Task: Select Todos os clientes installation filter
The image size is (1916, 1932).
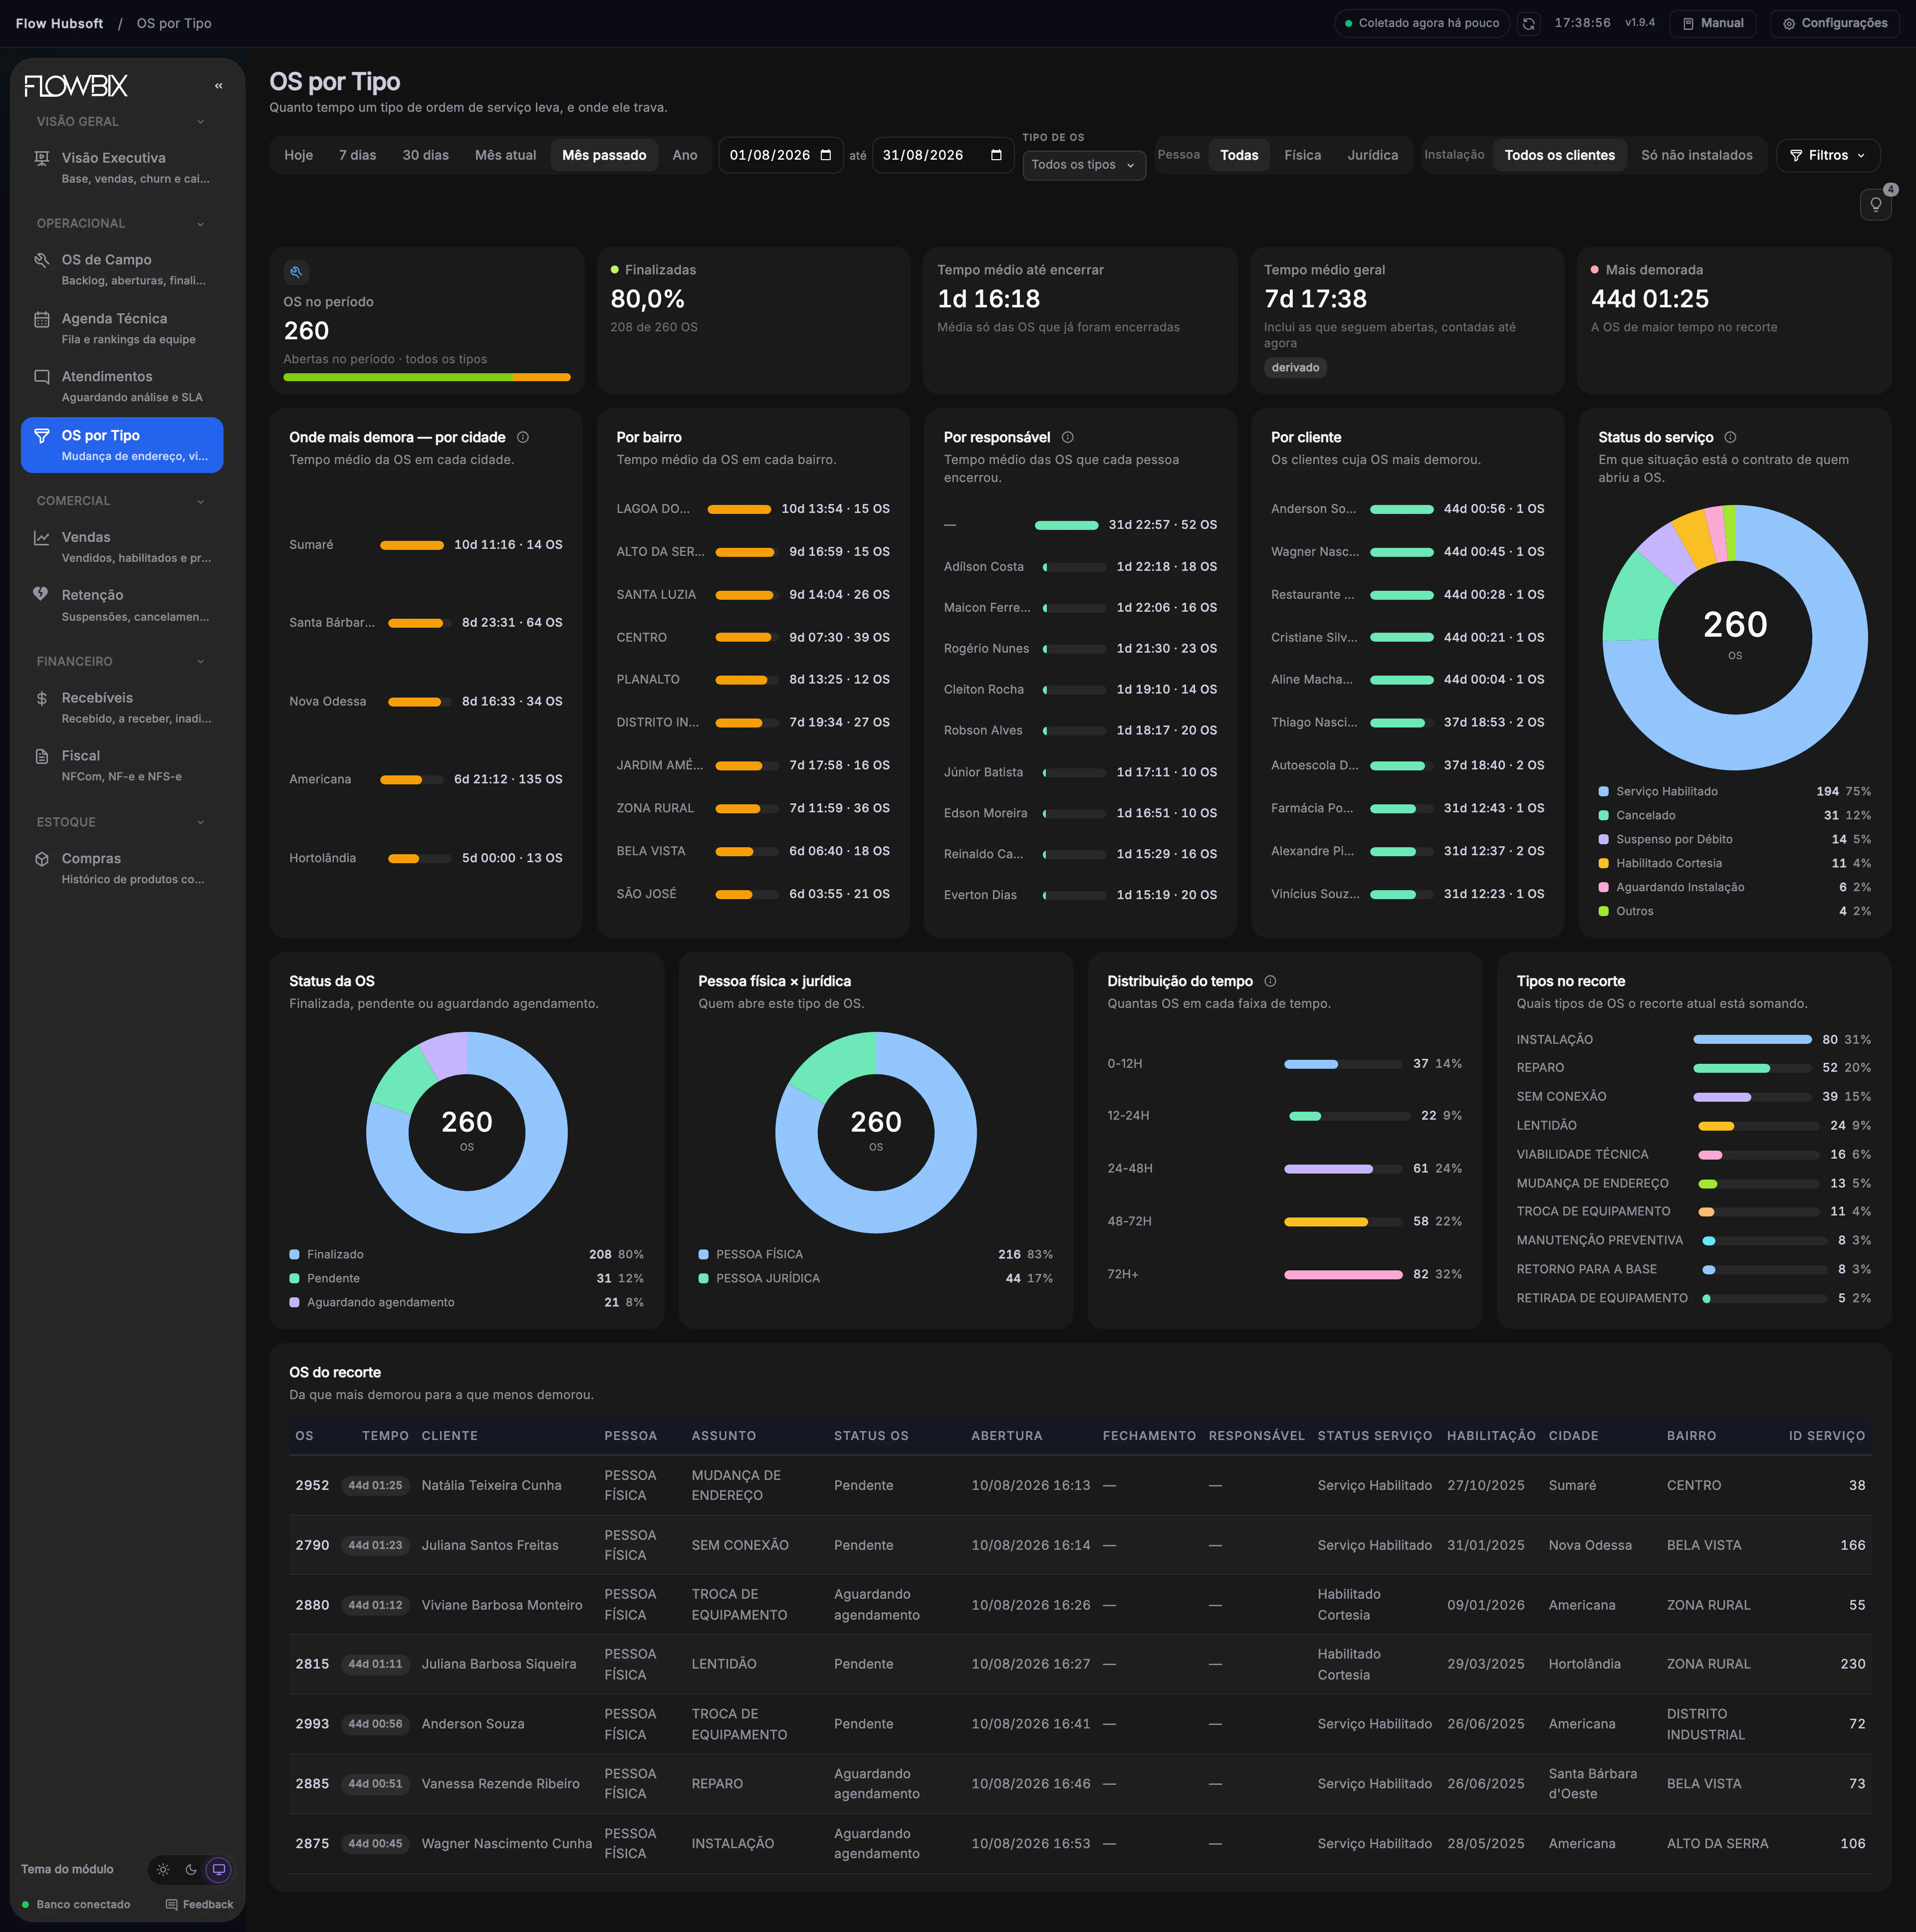Action: (1559, 155)
